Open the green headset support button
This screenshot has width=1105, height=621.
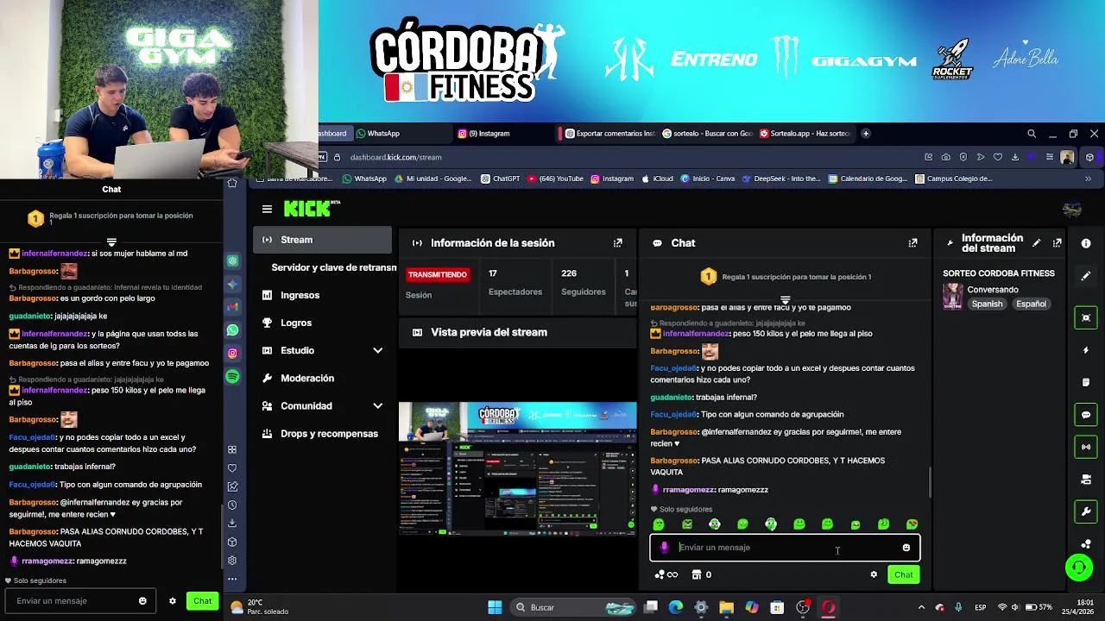(1078, 567)
